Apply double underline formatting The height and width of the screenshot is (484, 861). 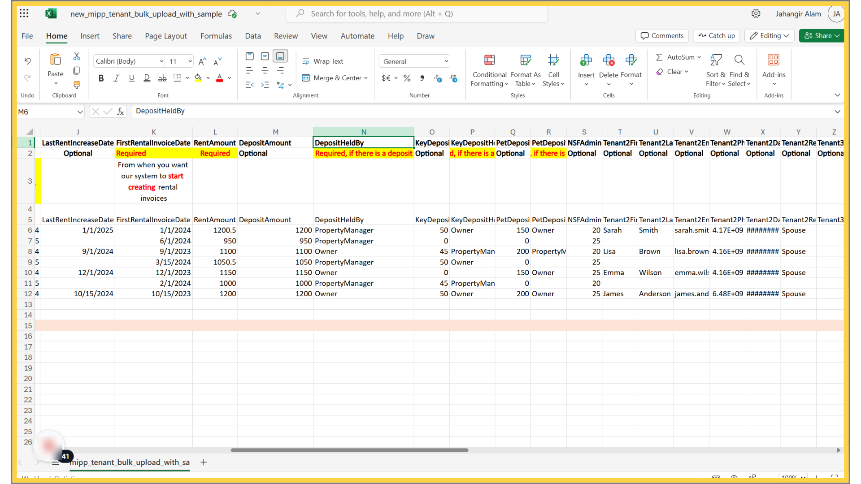tap(147, 78)
